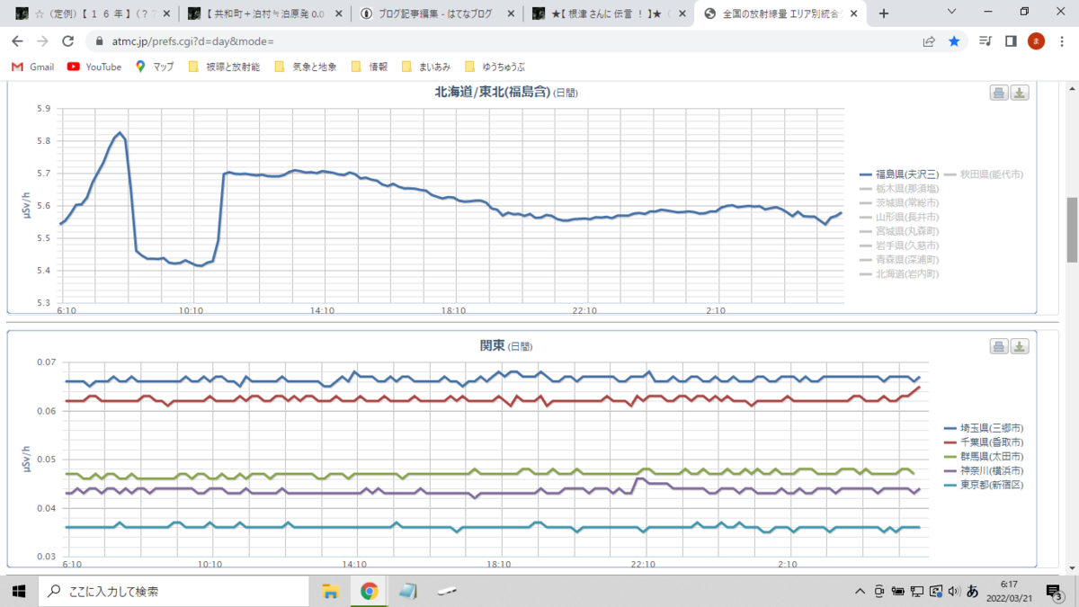Screen dimensions: 1079x607
Task: Open the action center notifications
Action: click(x=1055, y=592)
